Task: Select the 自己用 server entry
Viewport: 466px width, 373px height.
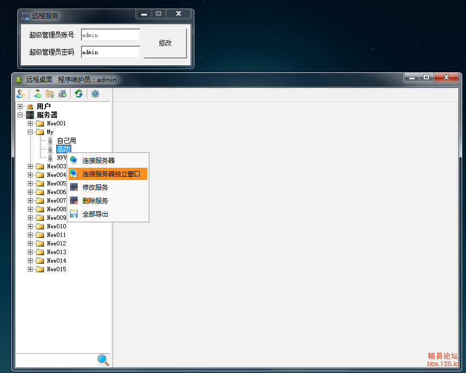Action: pos(66,141)
